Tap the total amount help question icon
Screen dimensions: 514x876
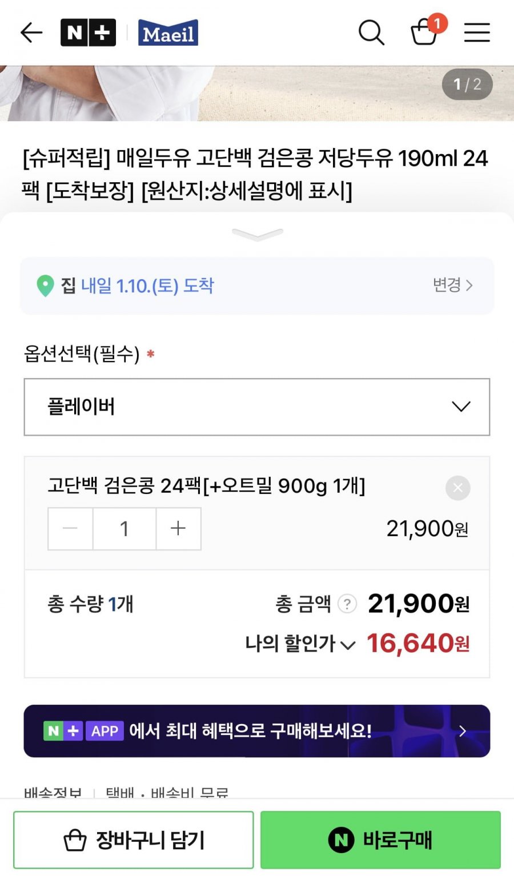point(347,604)
